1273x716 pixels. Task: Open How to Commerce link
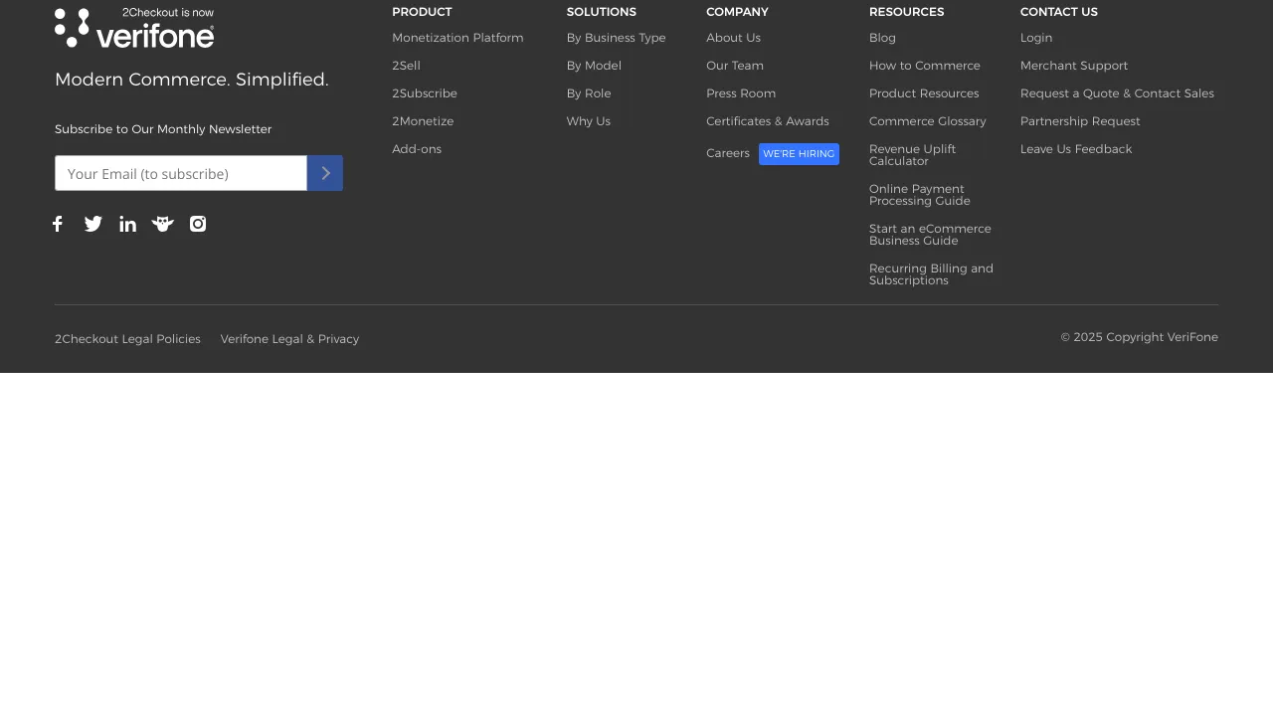click(925, 66)
